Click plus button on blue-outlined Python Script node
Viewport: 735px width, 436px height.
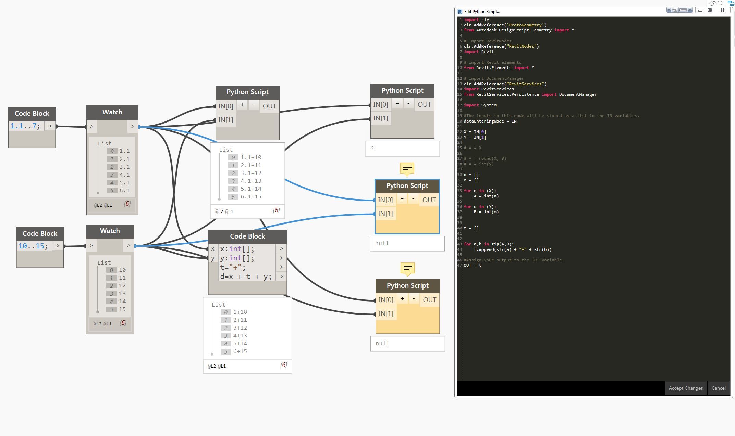point(402,199)
